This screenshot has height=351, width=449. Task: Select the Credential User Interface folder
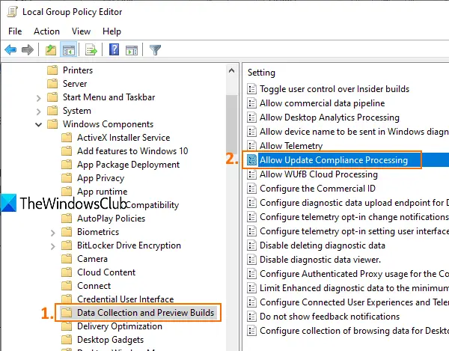coord(126,299)
